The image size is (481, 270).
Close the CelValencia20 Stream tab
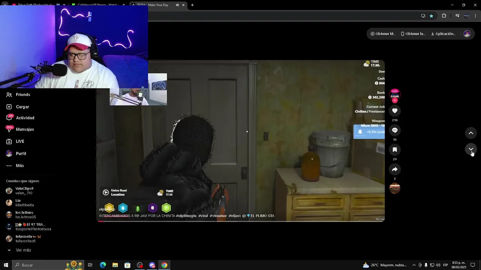tap(124, 5)
